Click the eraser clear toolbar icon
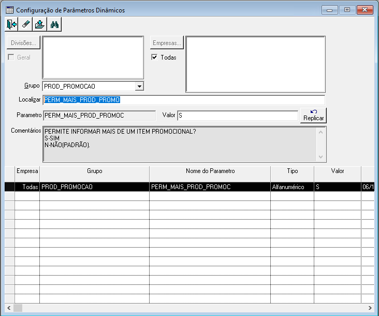 pos(25,24)
